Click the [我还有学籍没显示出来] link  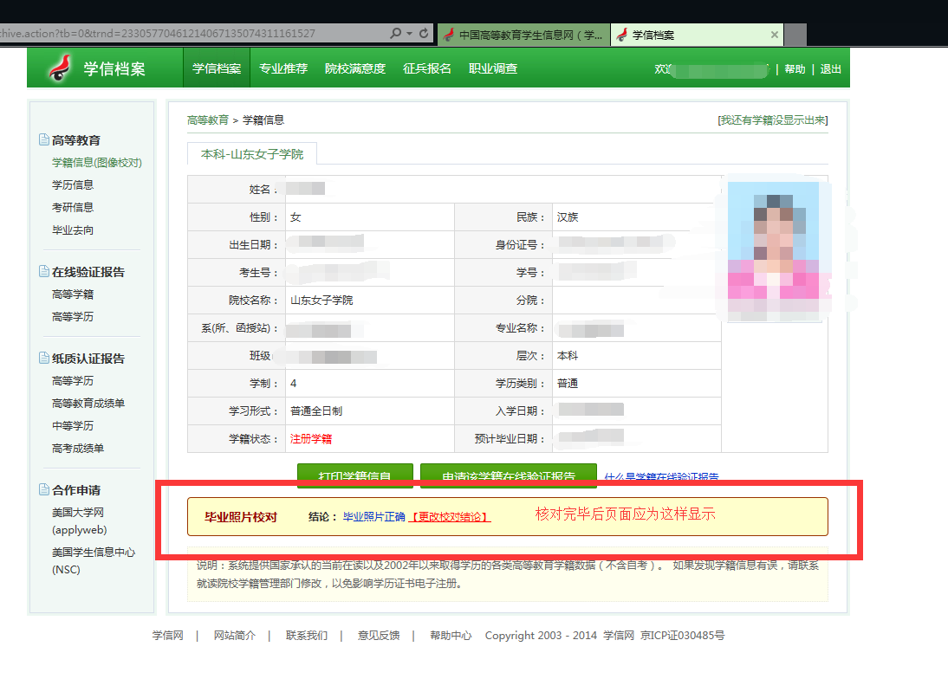(x=773, y=120)
